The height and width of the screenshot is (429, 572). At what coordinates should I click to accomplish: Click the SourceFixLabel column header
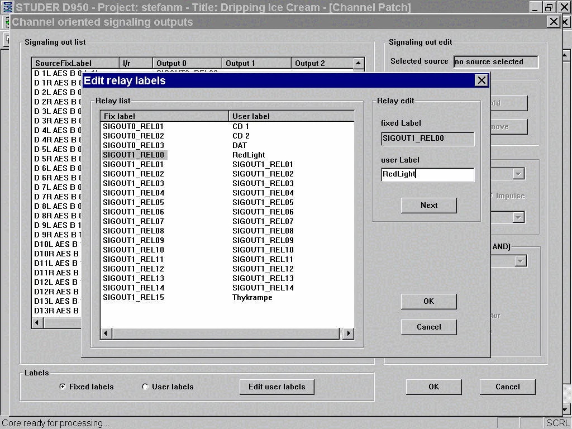point(75,63)
